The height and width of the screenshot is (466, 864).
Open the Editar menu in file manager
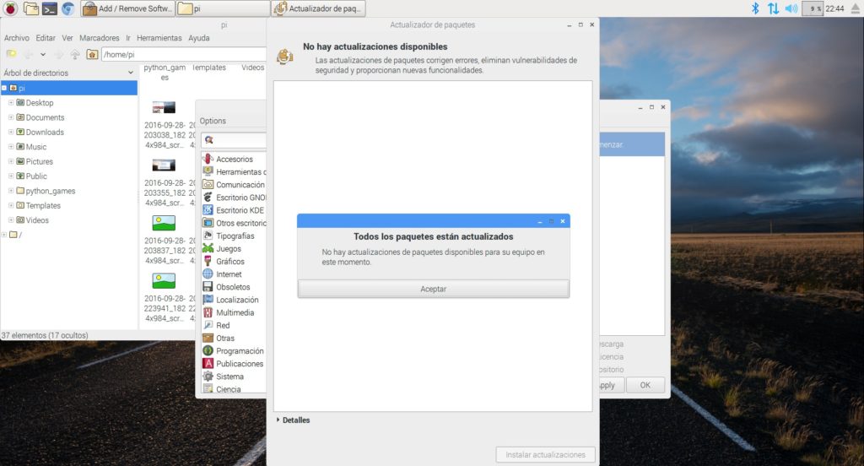click(46, 38)
